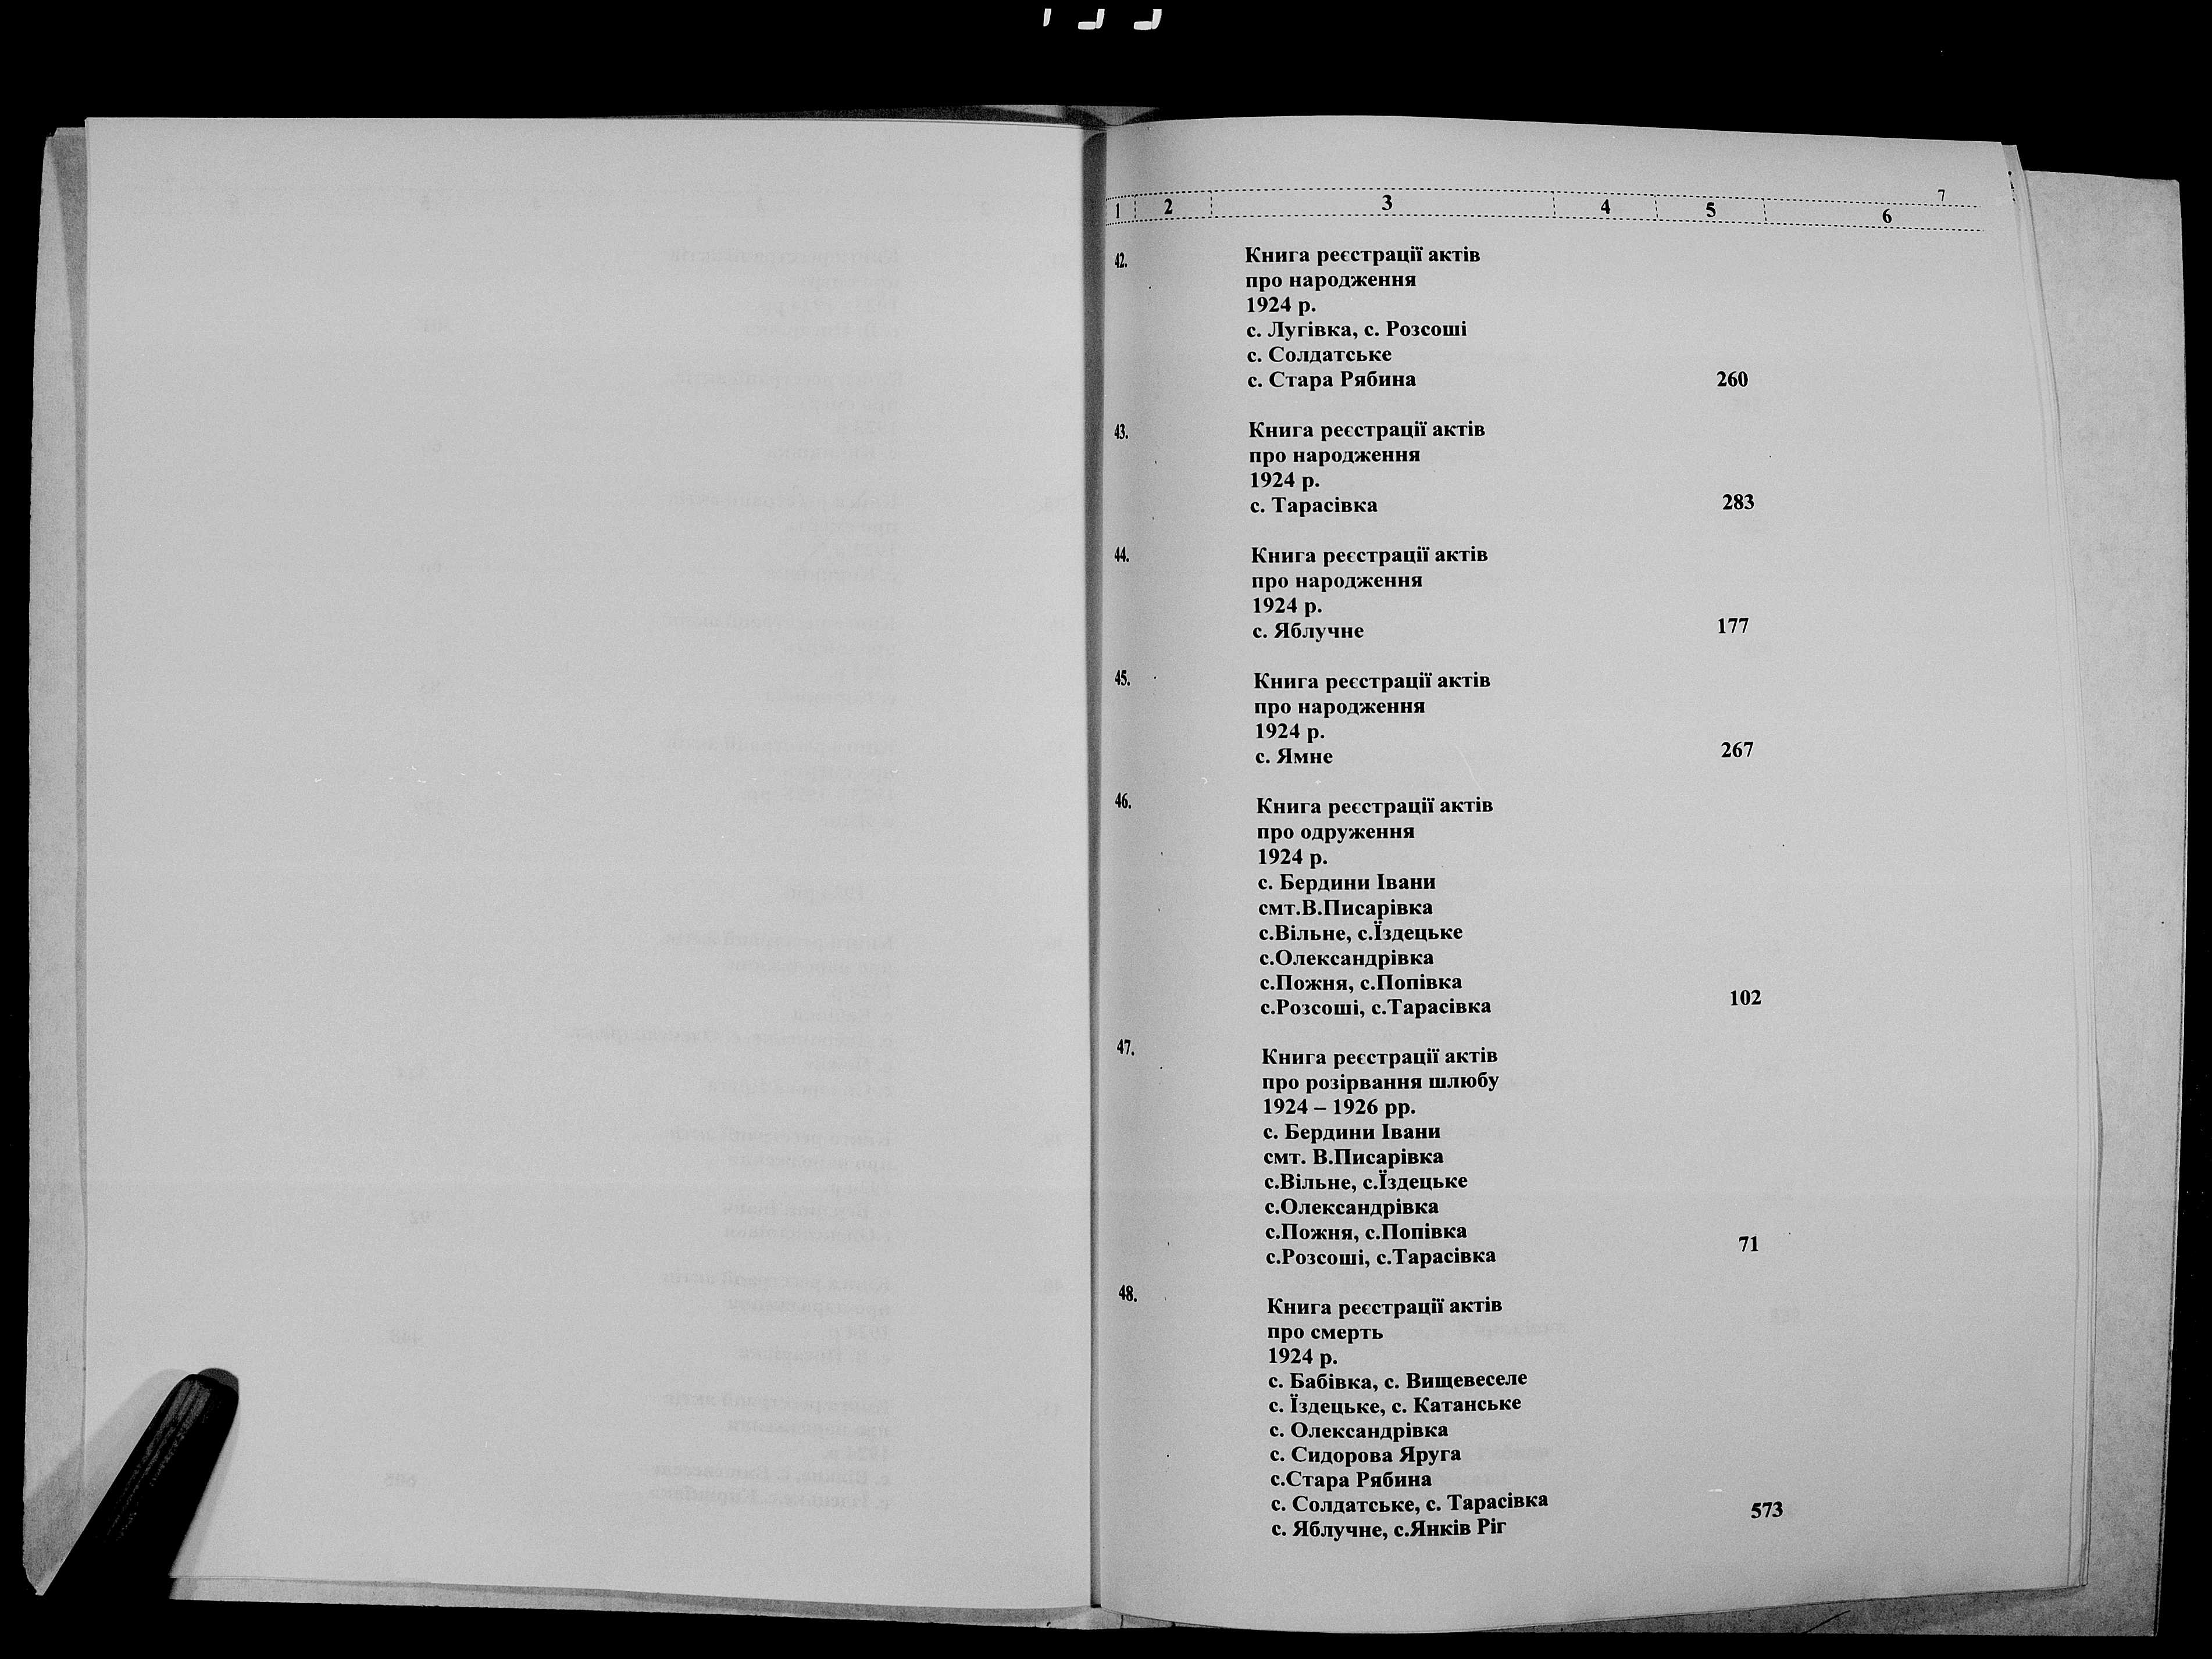Click 'с. Бердини Івани' in entry 46
This screenshot has width=2212, height=1659.
click(1347, 882)
